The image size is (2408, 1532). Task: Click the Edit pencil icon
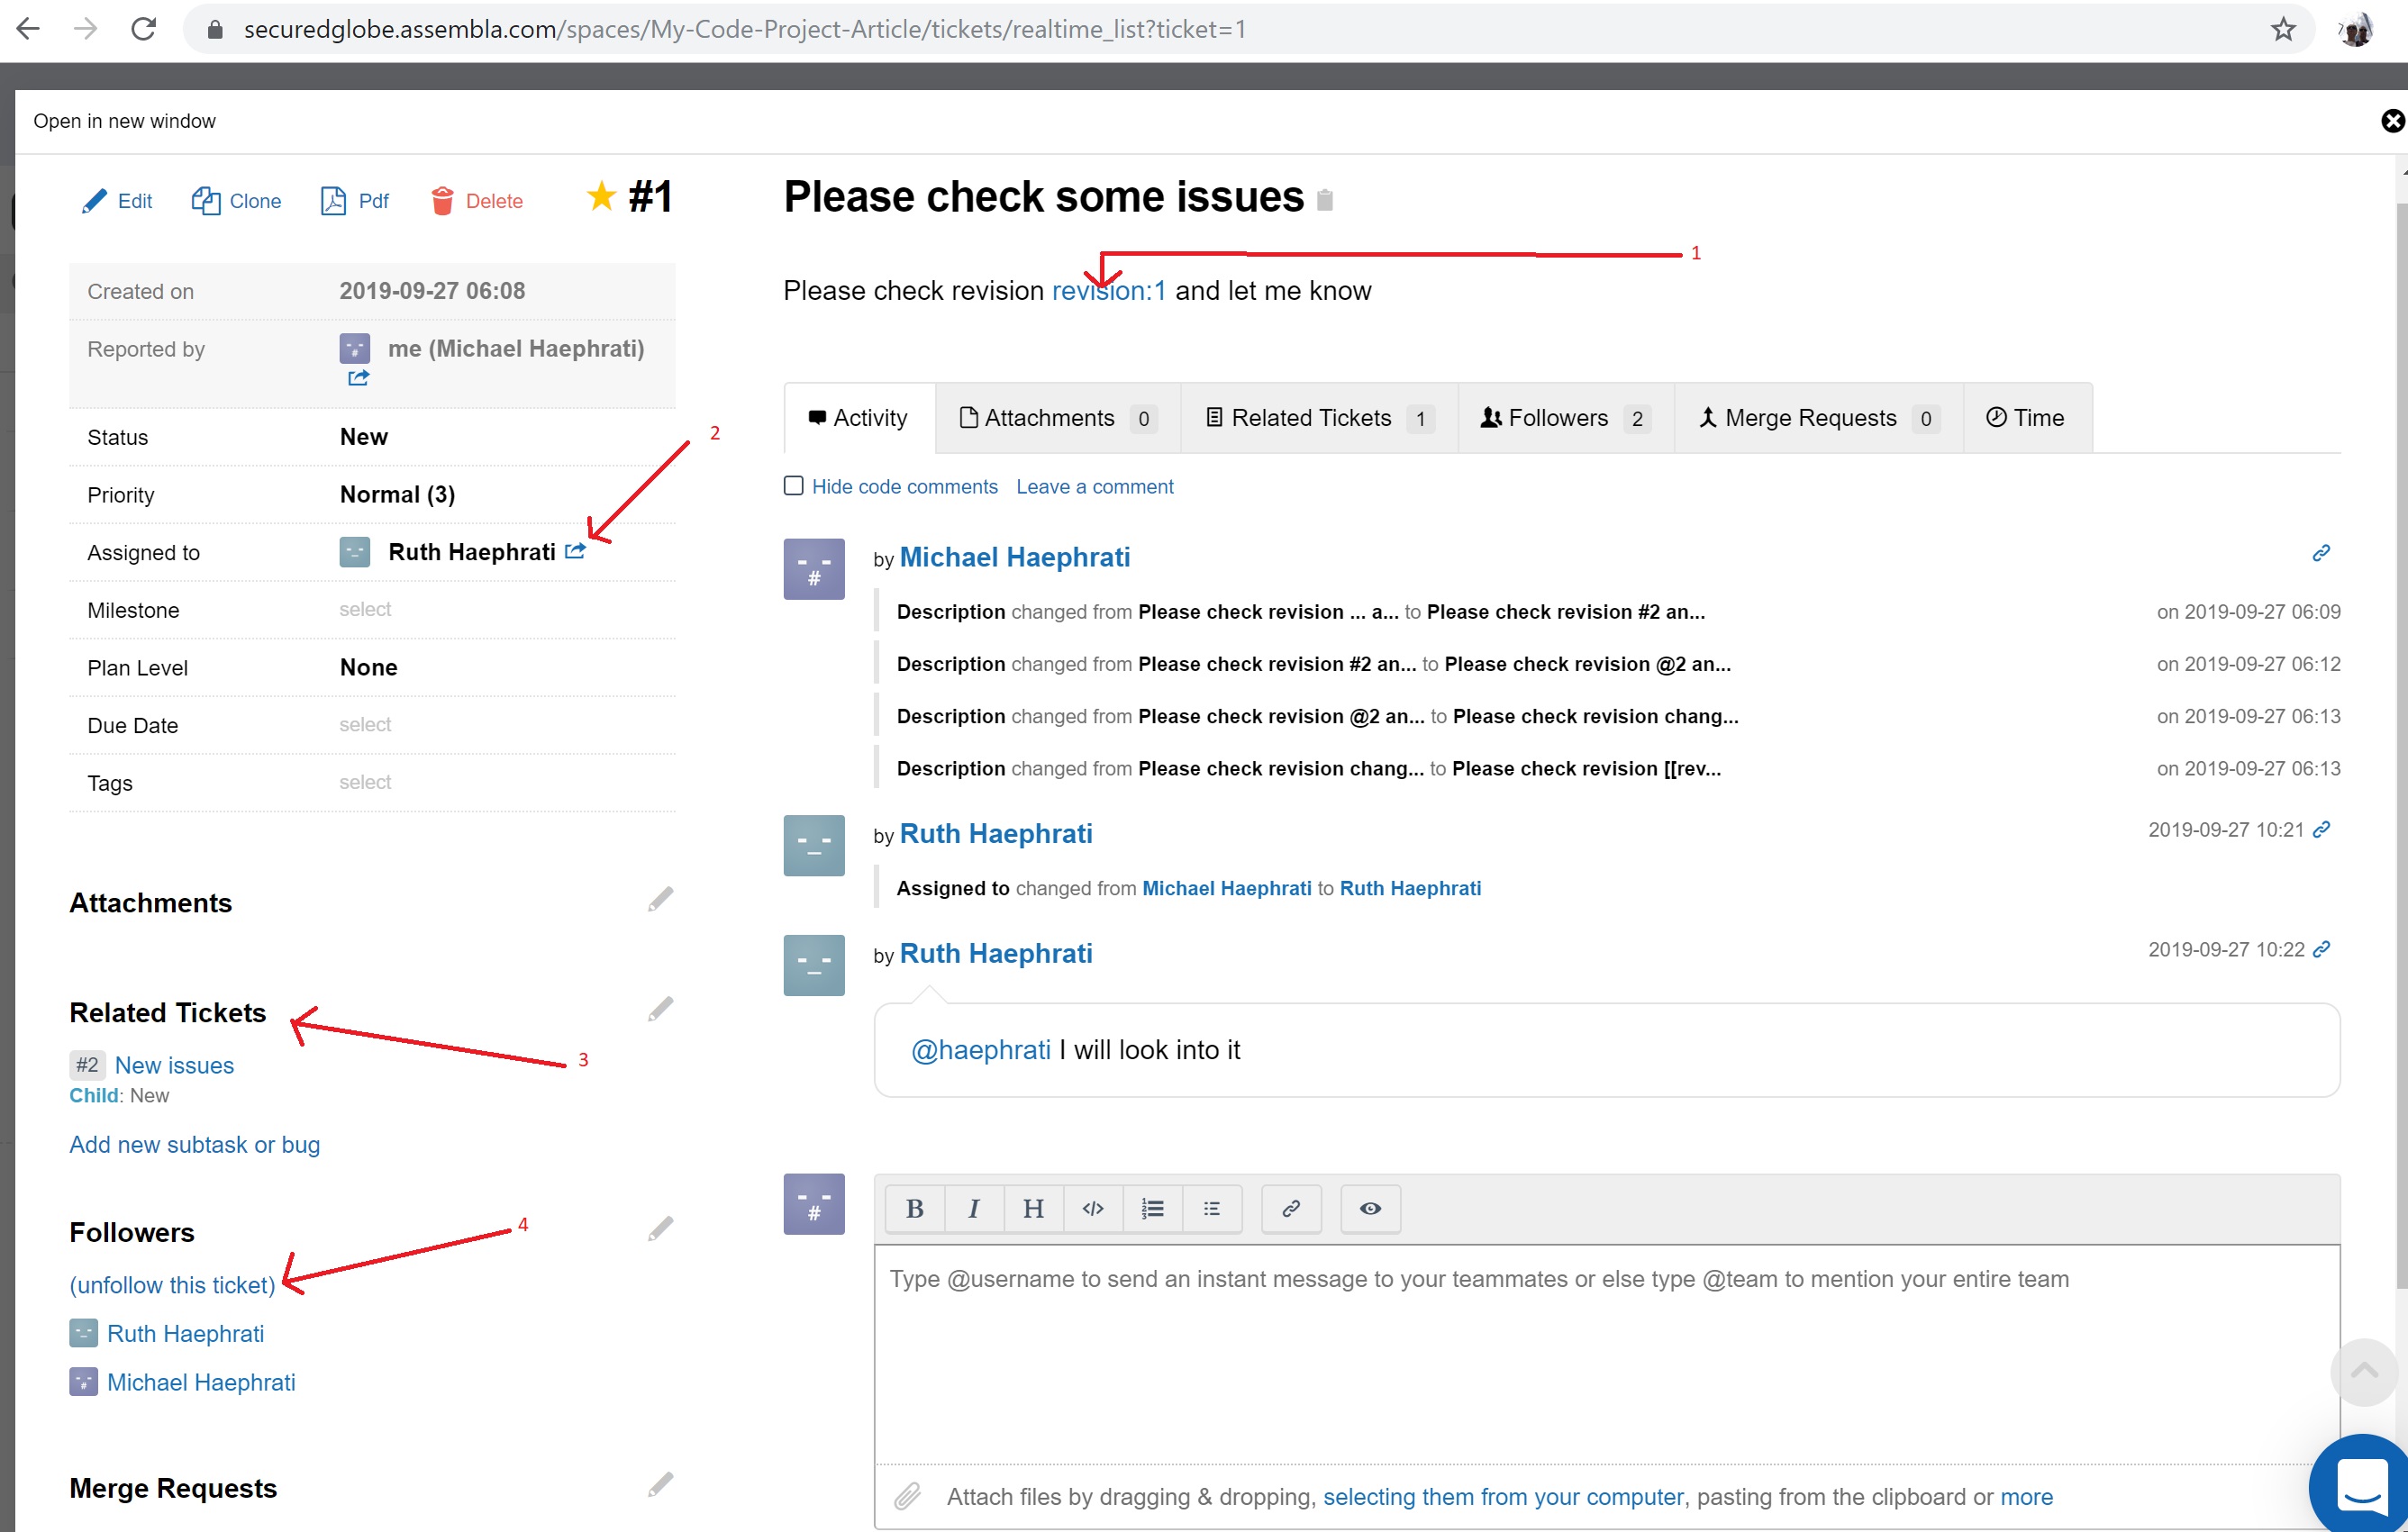click(94, 201)
